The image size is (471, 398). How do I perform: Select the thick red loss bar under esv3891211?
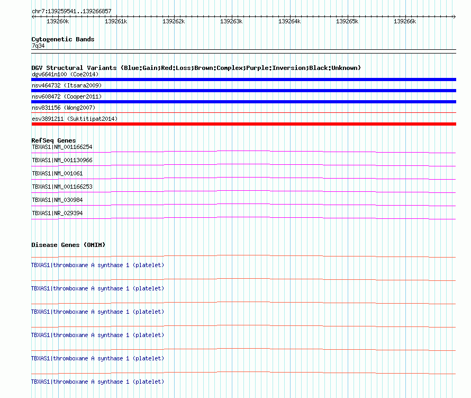point(243,124)
